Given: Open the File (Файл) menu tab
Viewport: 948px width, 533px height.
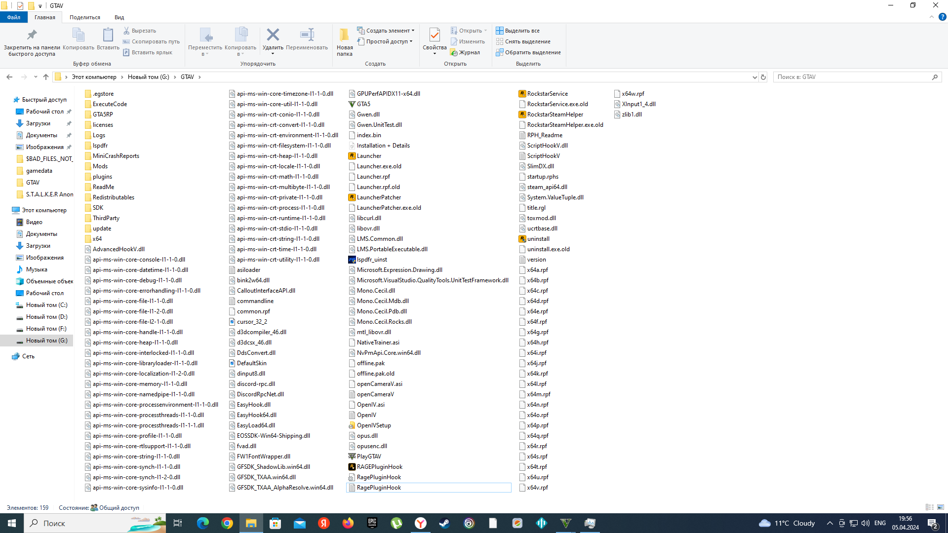Looking at the screenshot, I should pyautogui.click(x=14, y=17).
